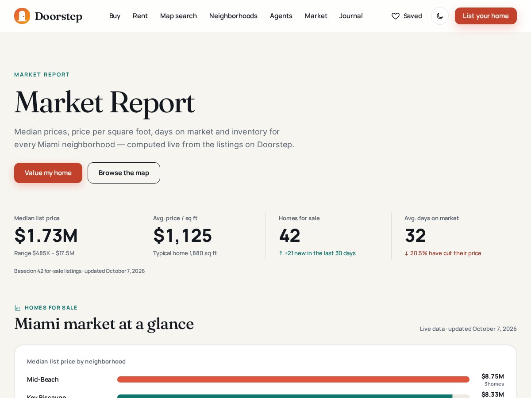531x398 pixels.
Task: Open the Agents page
Action: click(x=281, y=16)
